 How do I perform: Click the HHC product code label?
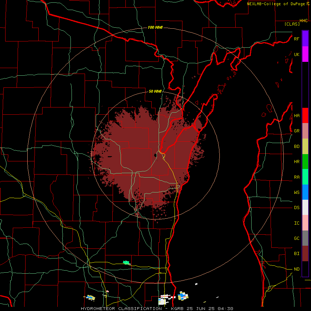click(x=304, y=21)
